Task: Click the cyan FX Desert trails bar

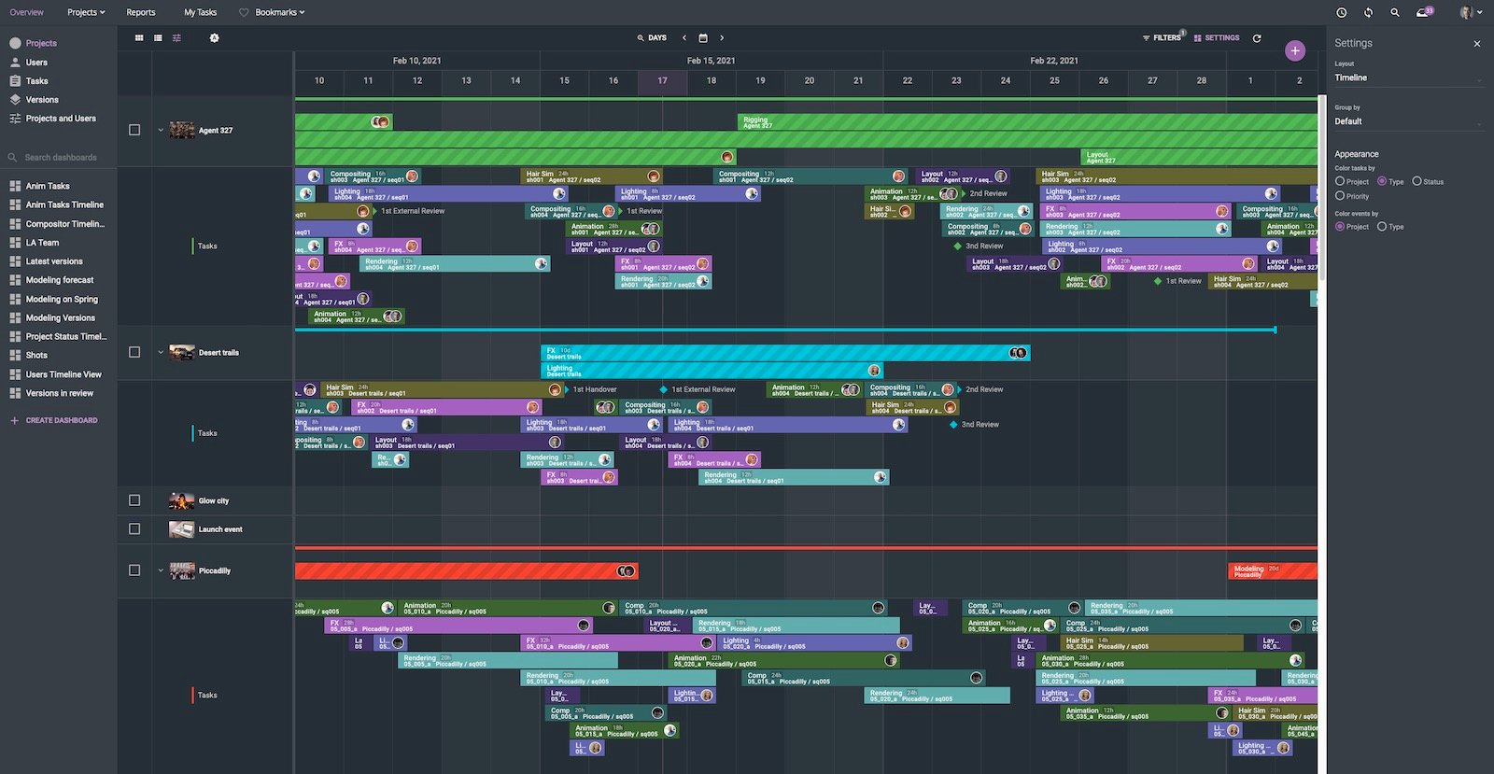Action: click(x=785, y=353)
